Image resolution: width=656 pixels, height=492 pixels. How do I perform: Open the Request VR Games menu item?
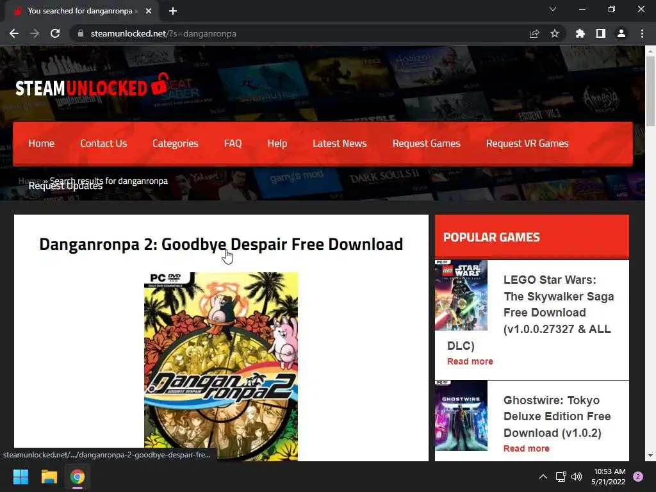[x=527, y=143]
